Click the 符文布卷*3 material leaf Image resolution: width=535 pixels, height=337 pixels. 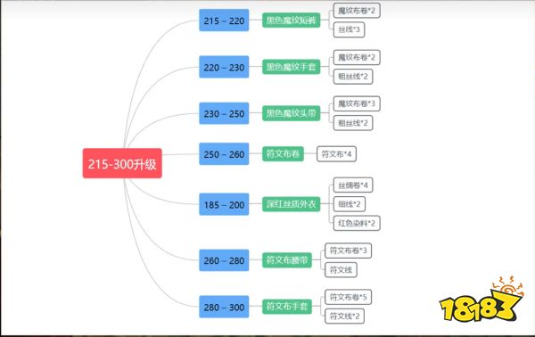point(348,251)
